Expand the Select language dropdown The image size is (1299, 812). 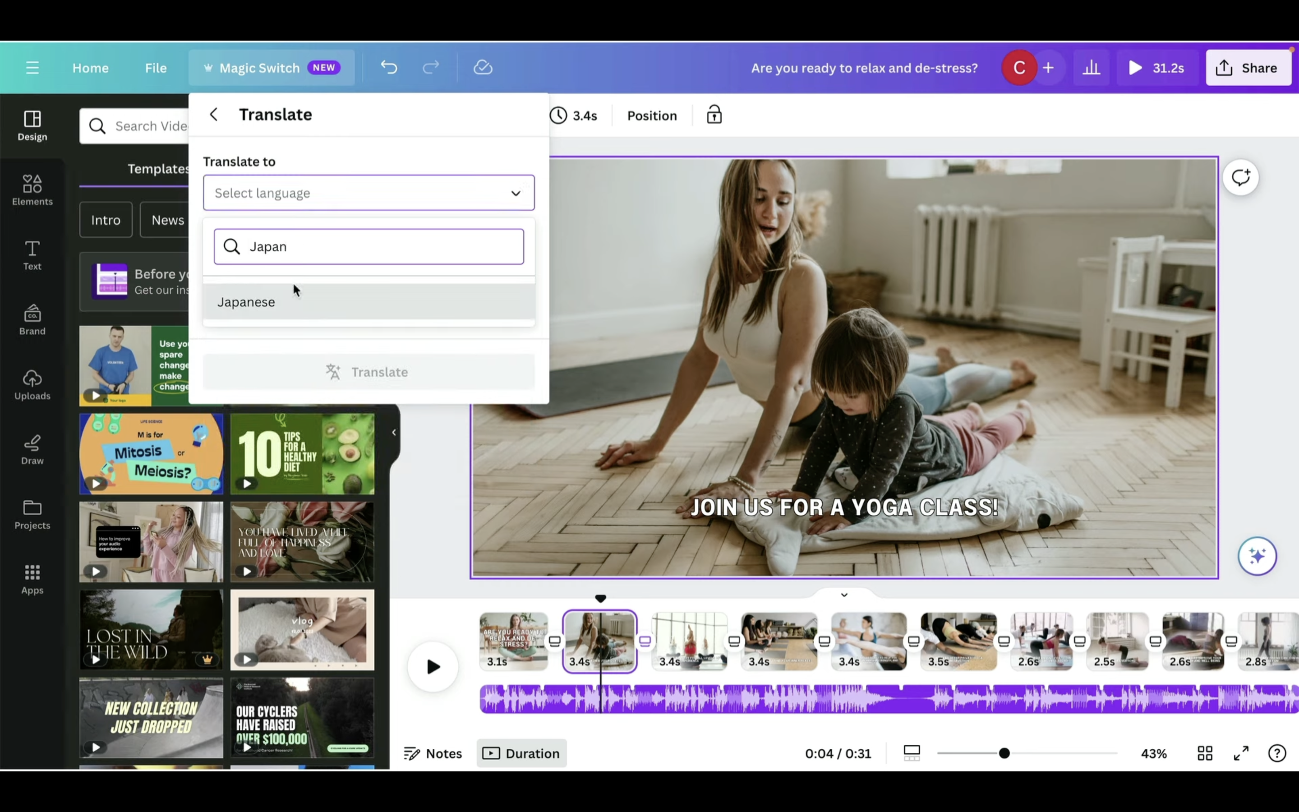(369, 193)
